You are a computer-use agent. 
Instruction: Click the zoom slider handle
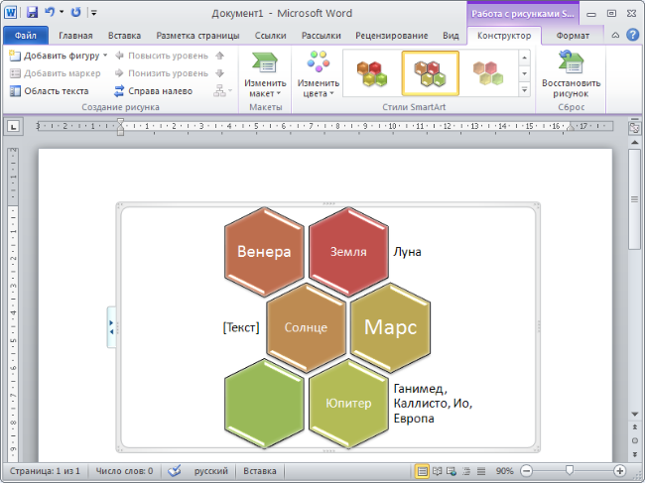pos(570,471)
